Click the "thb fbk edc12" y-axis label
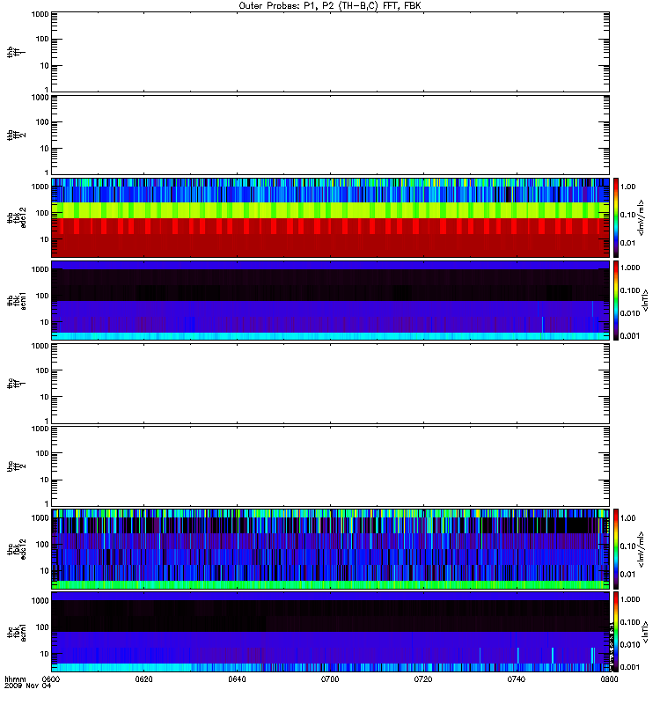This screenshot has height=704, width=660. click(17, 217)
